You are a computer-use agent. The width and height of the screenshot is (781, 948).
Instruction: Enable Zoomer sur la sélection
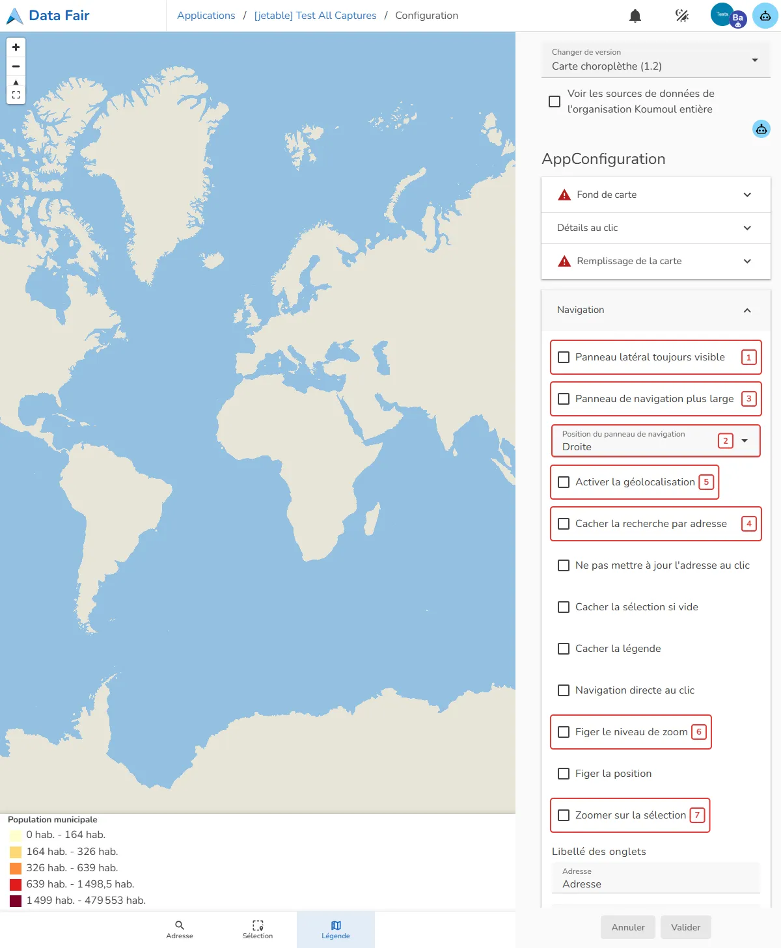pos(564,815)
